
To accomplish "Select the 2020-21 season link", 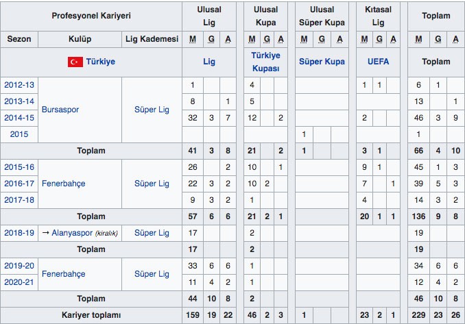I will click(x=19, y=282).
